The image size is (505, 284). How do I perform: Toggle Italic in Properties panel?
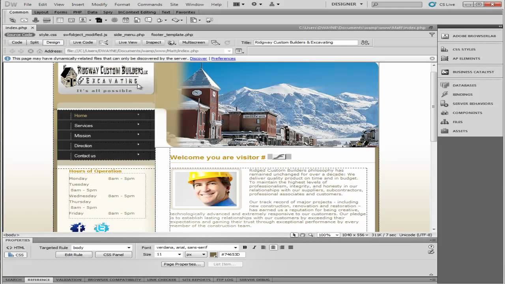tap(254, 247)
